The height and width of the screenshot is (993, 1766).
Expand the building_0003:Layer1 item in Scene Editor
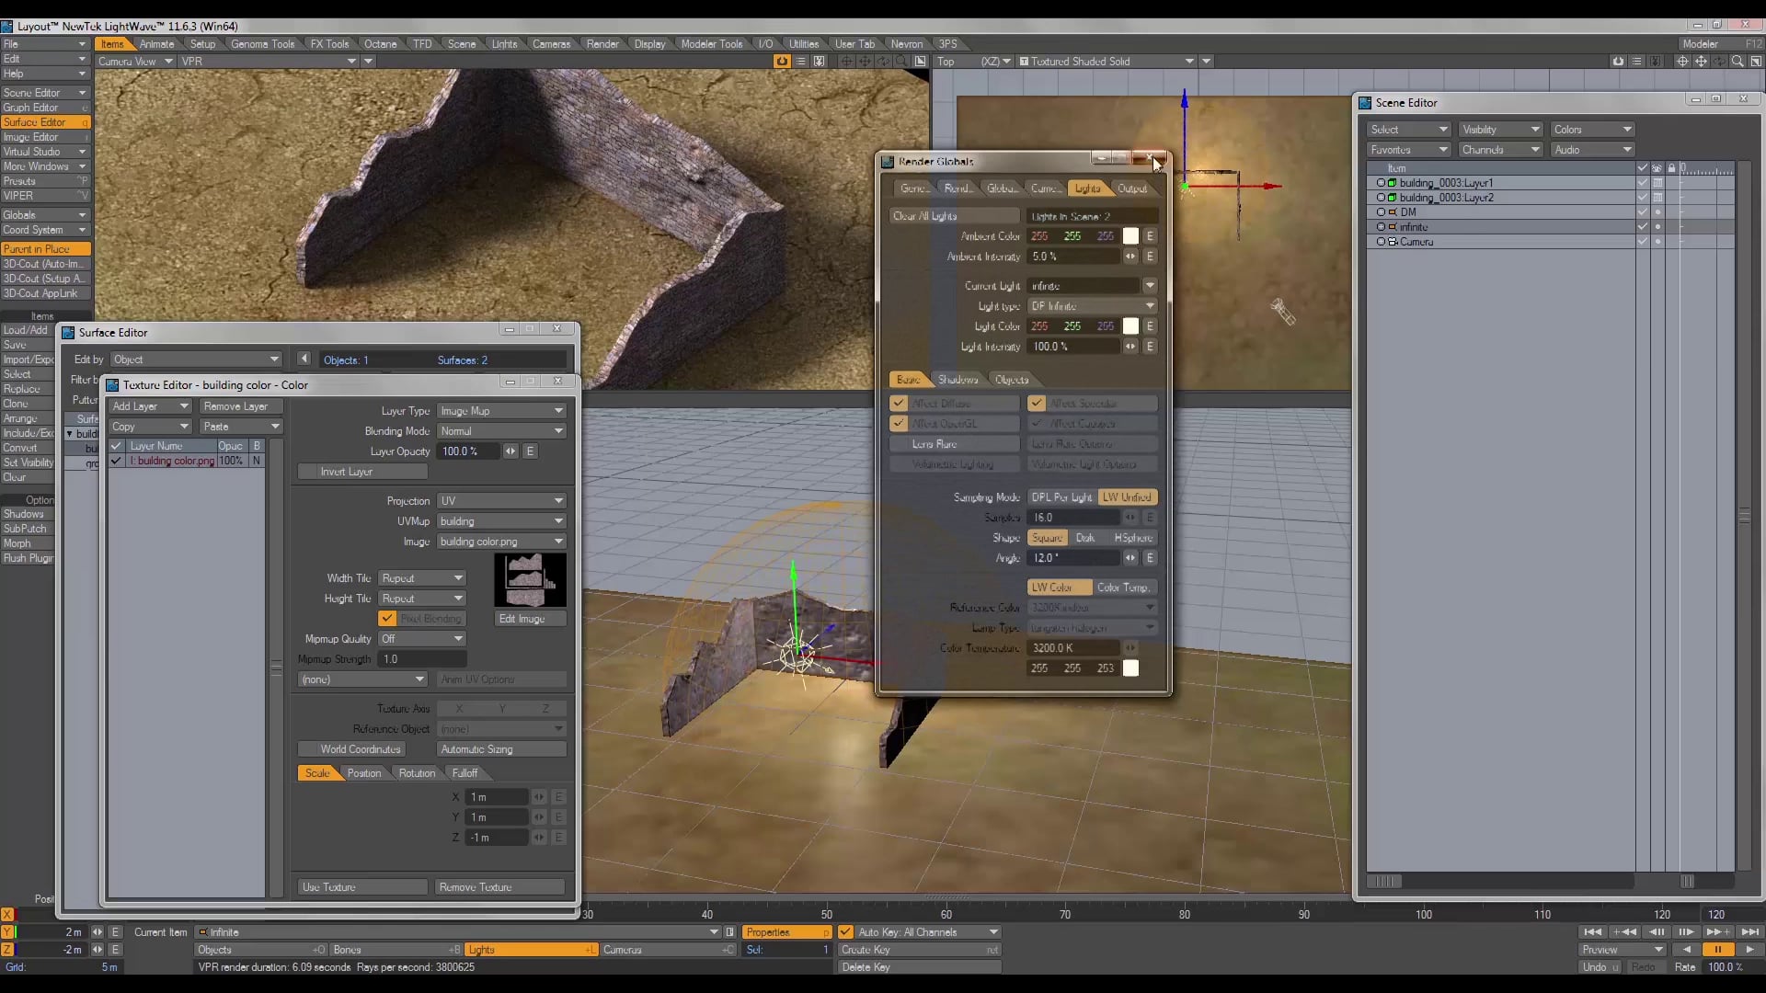tap(1382, 183)
